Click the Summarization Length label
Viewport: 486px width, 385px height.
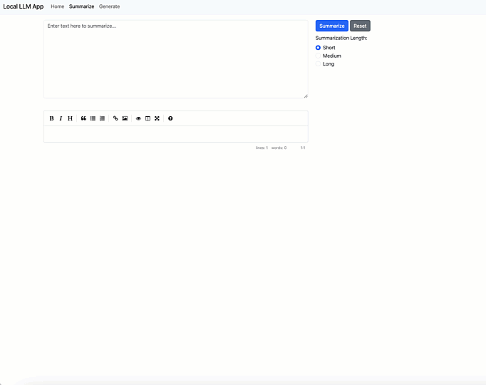point(341,38)
